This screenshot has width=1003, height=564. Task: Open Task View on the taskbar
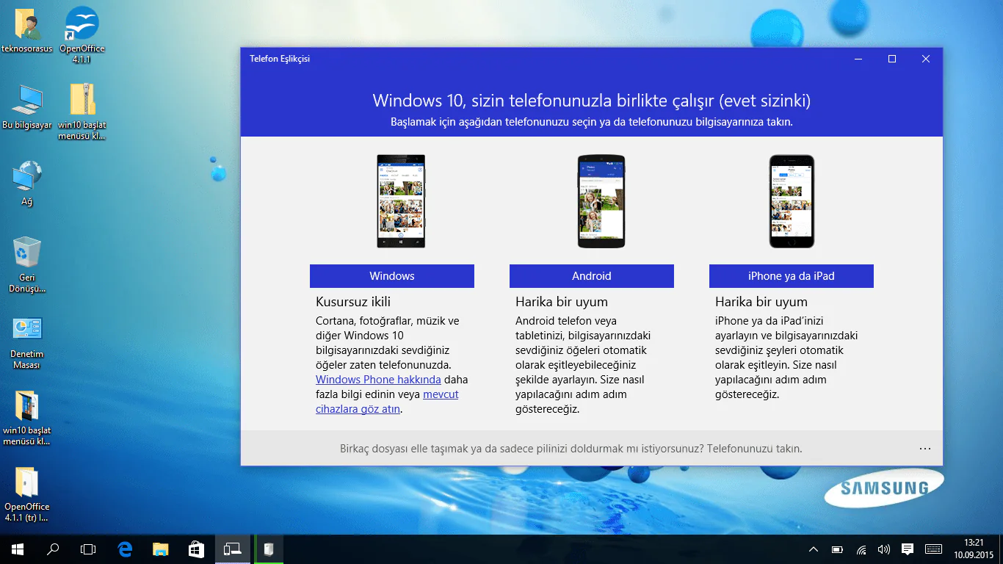tap(88, 549)
